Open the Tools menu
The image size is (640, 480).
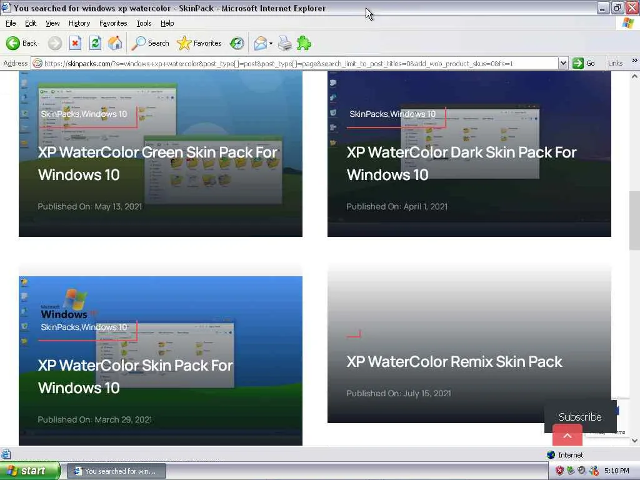pyautogui.click(x=144, y=23)
